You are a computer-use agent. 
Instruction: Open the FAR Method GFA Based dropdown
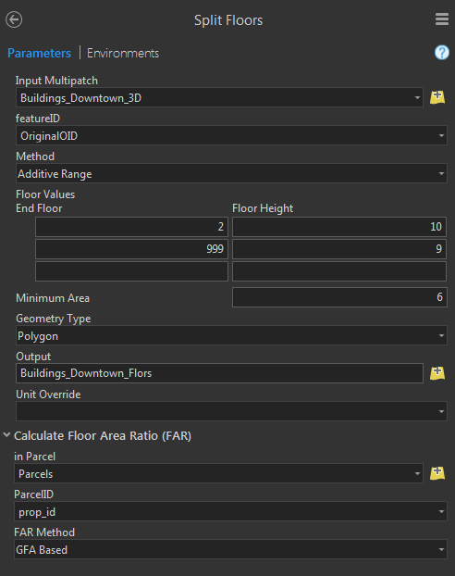point(230,549)
